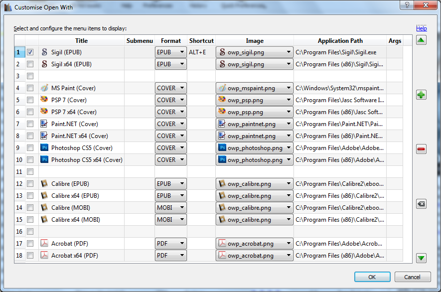Click the Calibre (EPUB) book icon

(x=44, y=184)
